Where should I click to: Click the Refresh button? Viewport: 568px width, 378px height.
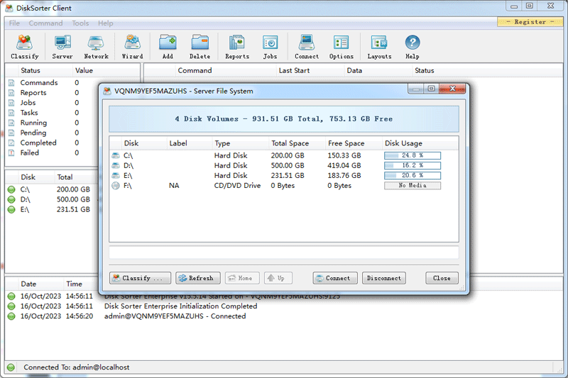pyautogui.click(x=198, y=278)
